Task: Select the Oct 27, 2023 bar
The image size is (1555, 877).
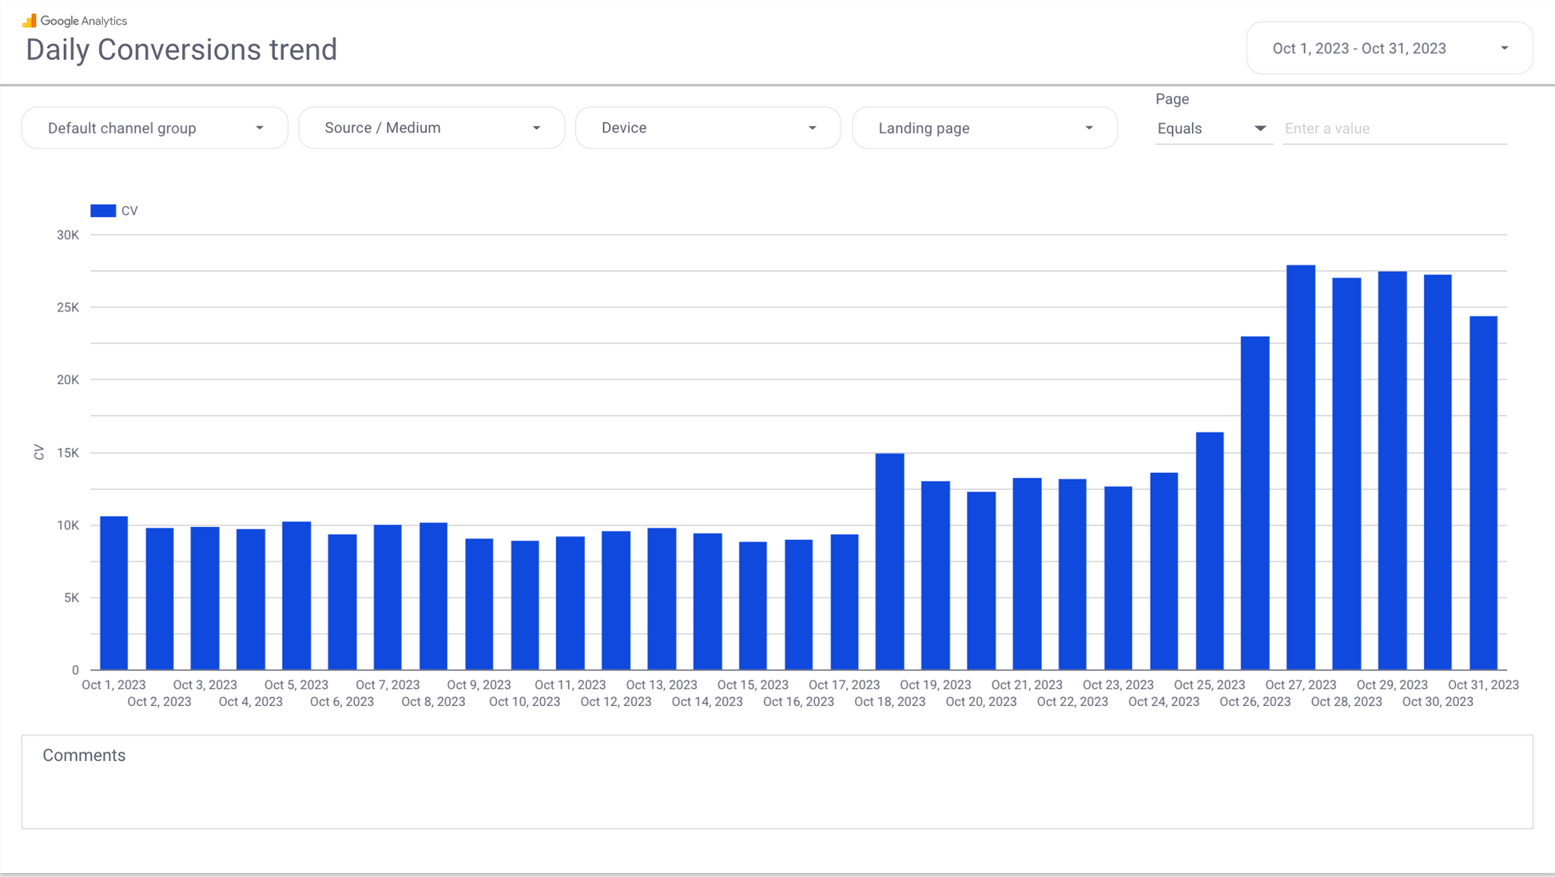Action: pos(1300,467)
